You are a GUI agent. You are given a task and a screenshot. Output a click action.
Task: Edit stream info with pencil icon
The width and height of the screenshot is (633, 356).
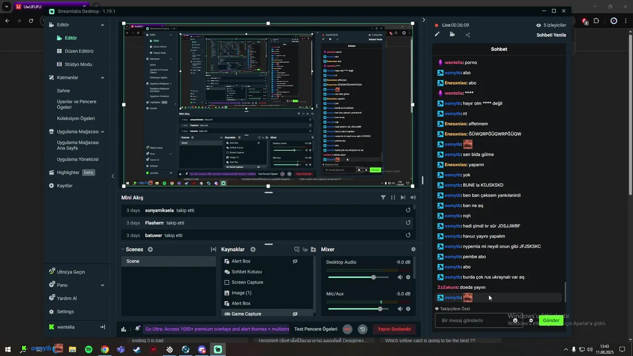click(x=437, y=34)
